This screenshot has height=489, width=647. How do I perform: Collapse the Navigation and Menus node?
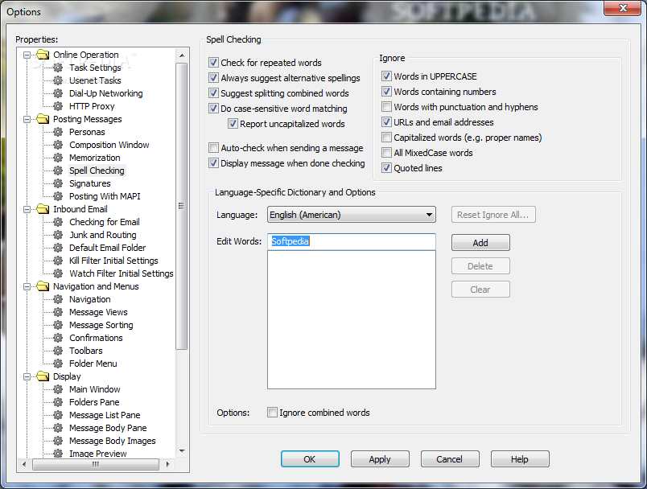pyautogui.click(x=27, y=286)
